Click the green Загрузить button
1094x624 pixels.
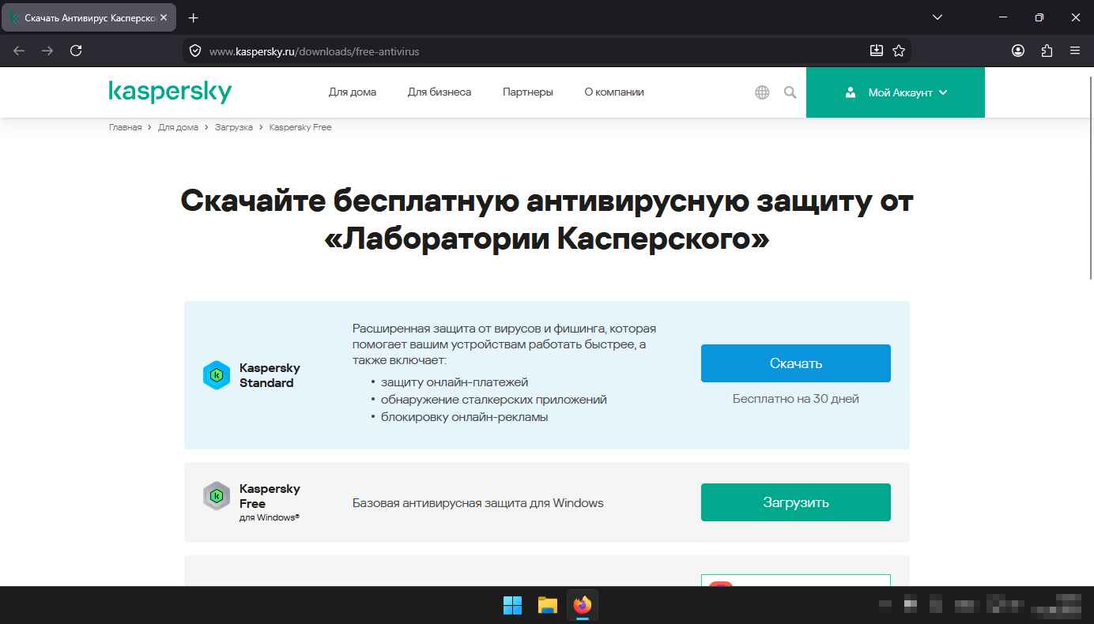tap(796, 502)
